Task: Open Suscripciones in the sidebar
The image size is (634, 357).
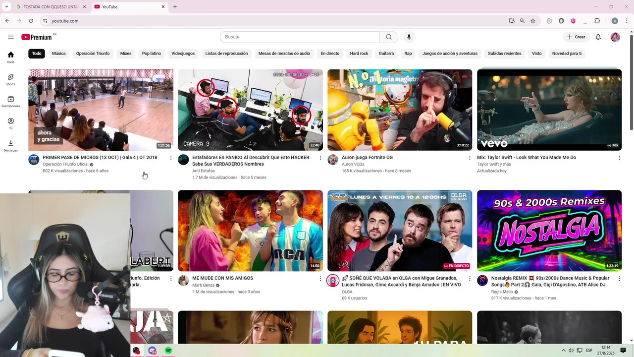Action: pos(11,102)
